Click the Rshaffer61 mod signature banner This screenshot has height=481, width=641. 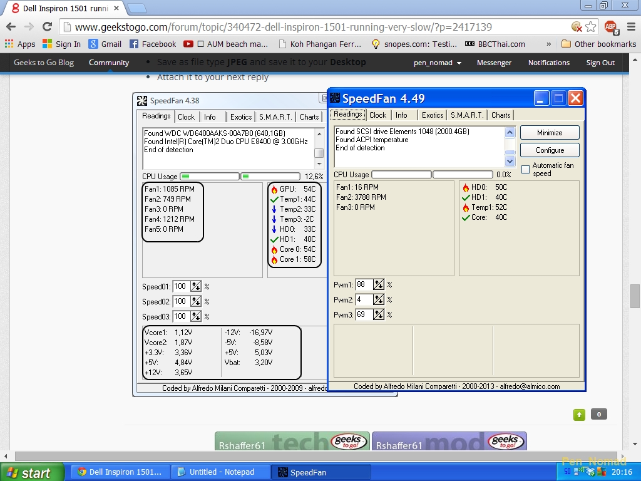coord(449,441)
